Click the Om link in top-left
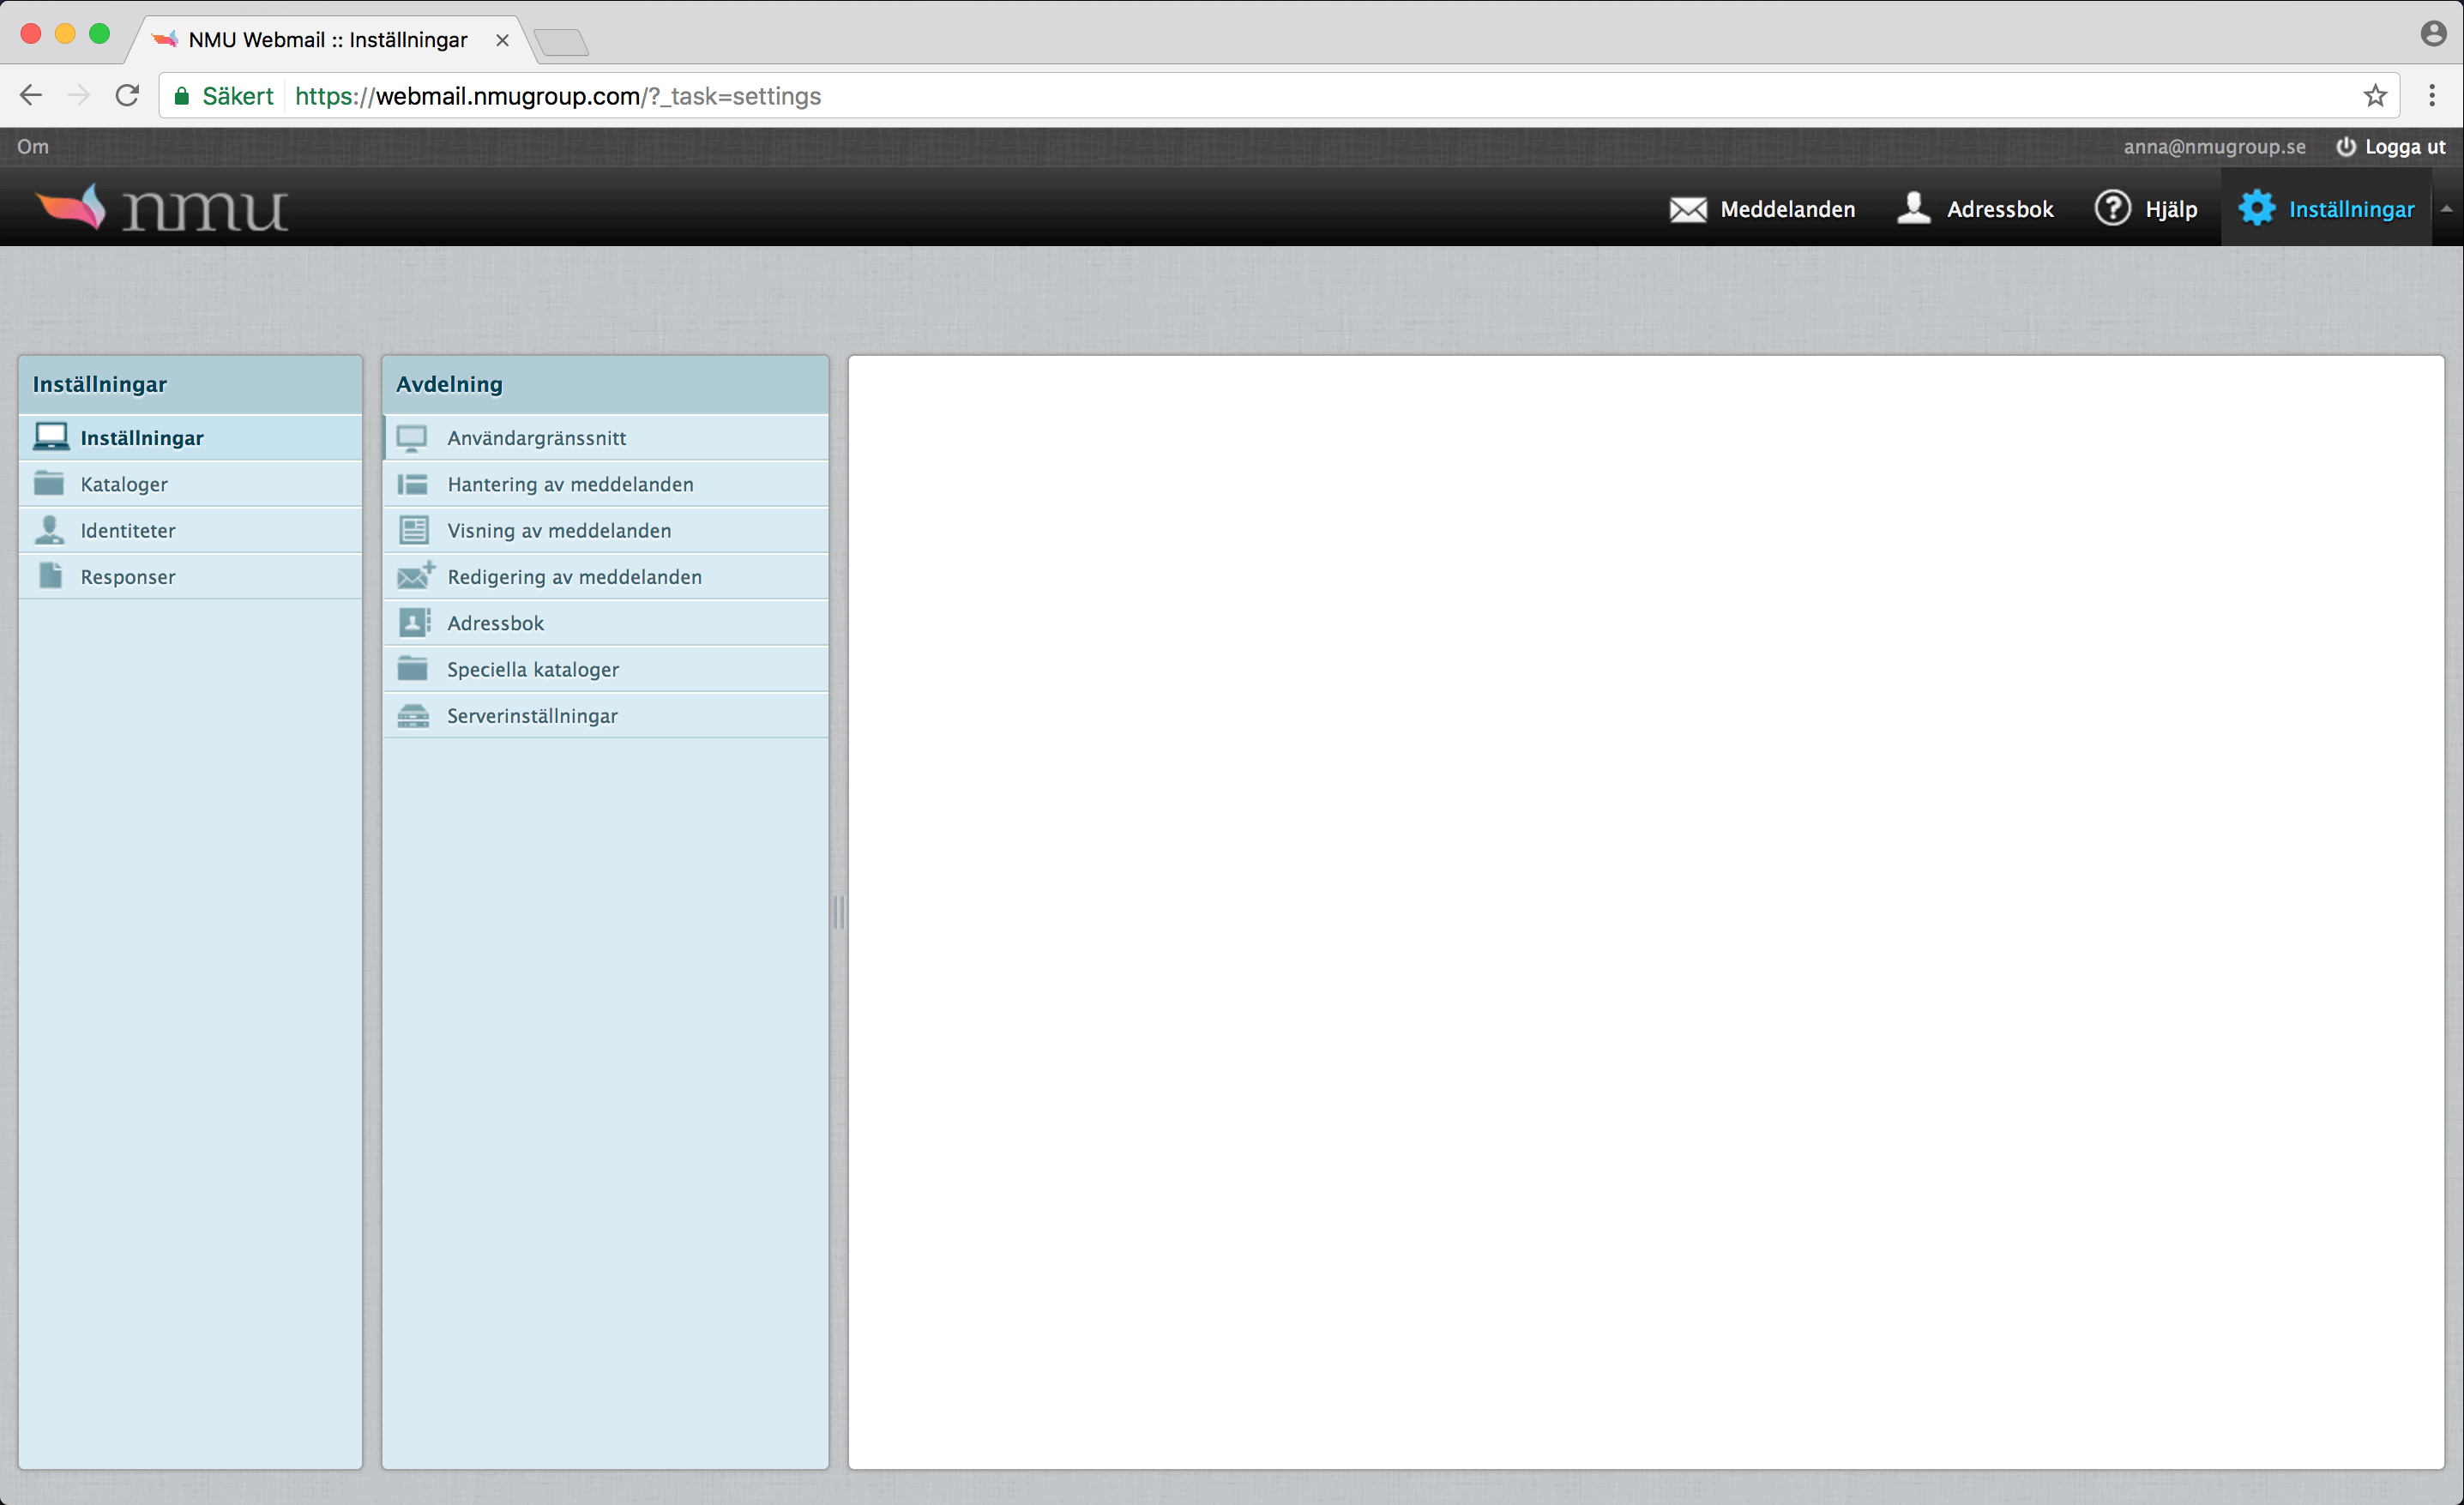 tap(32, 146)
